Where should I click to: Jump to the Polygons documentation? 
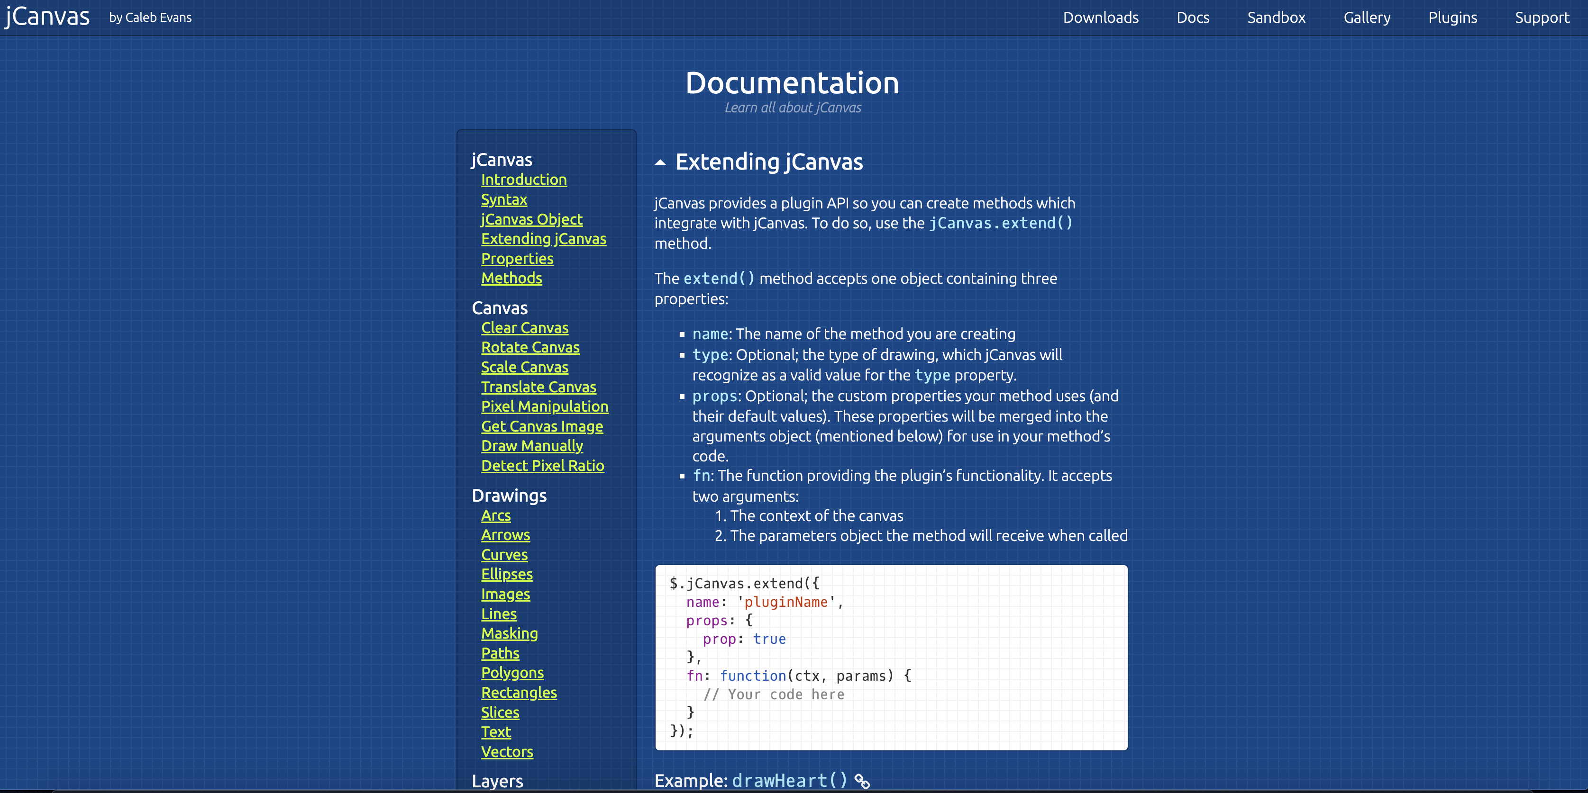tap(511, 673)
